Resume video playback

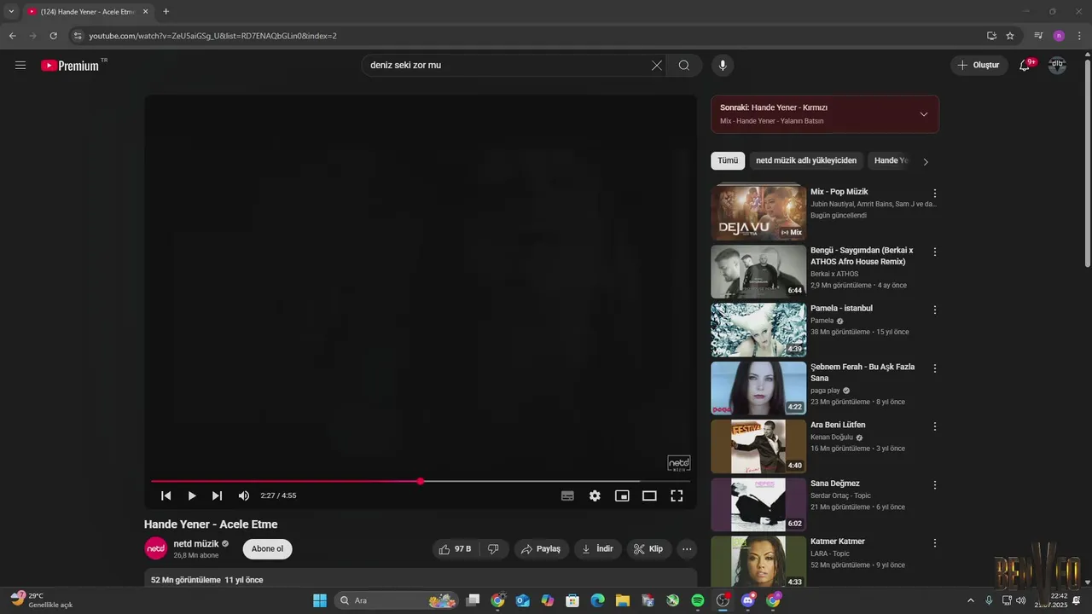pos(192,495)
